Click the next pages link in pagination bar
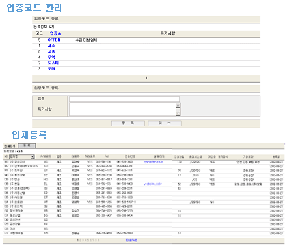287x248 pixels. click(x=132, y=240)
